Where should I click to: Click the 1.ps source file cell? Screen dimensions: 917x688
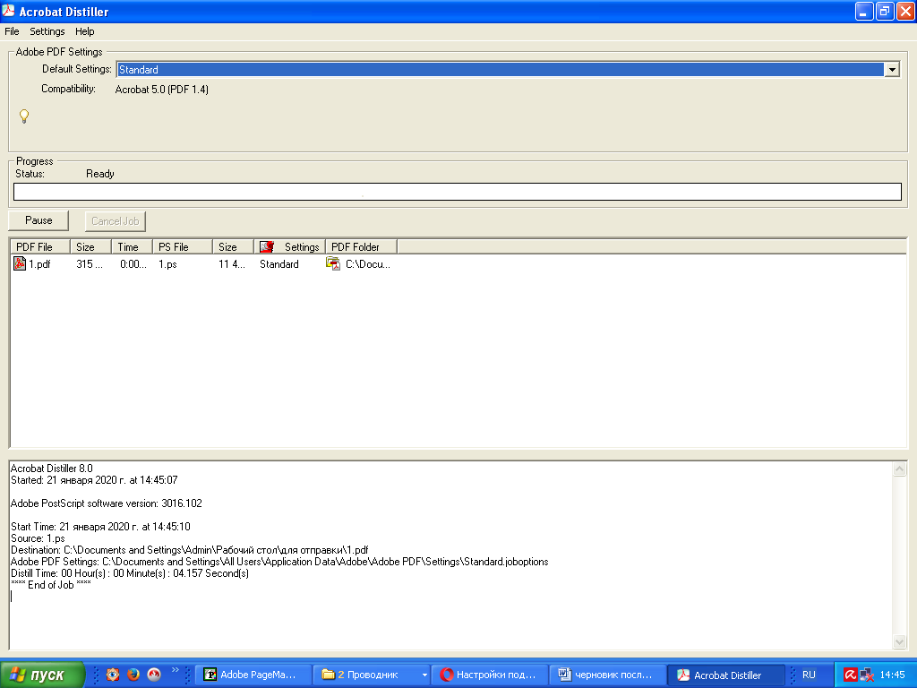167,264
